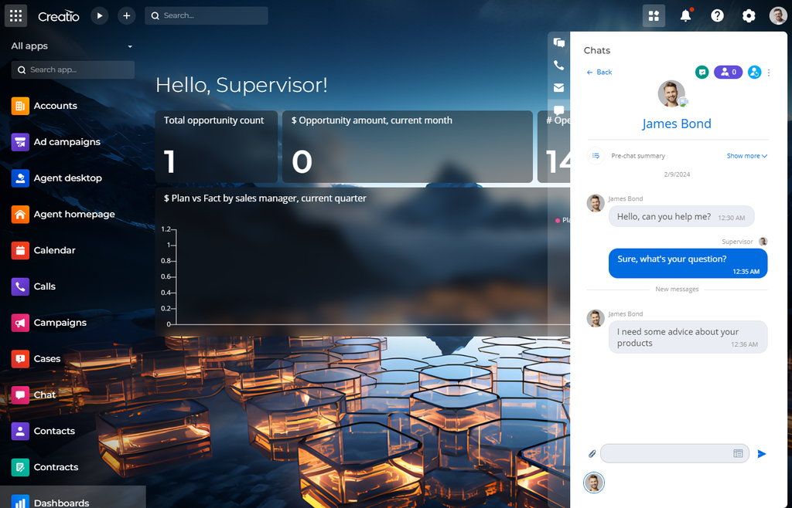Go Back to the chat list
792x508 pixels.
tap(599, 72)
